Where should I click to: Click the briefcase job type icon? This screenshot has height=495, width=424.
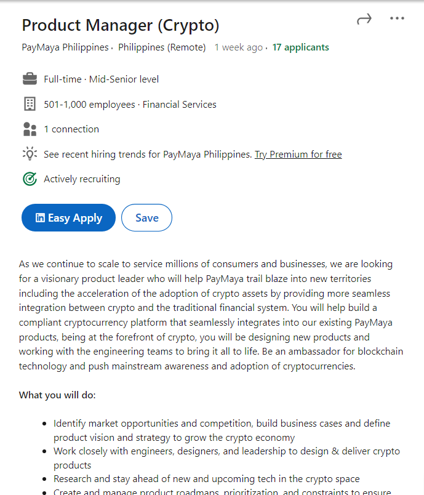[30, 79]
